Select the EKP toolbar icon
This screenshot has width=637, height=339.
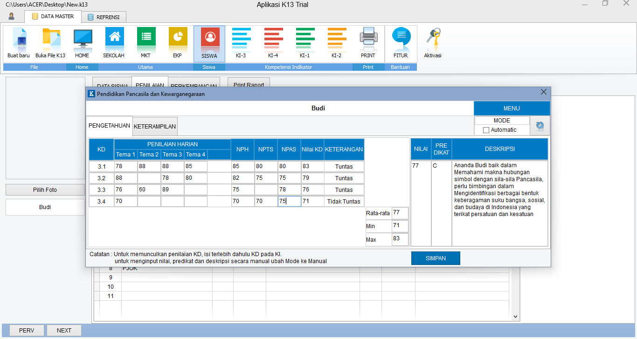(x=177, y=42)
